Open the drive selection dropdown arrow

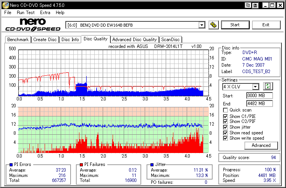[202, 25]
